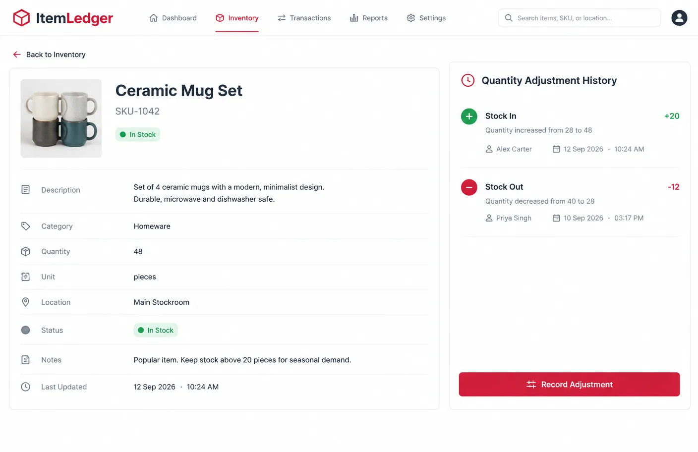Click the ItemLedger cube logo
The height and width of the screenshot is (452, 698).
click(x=21, y=18)
